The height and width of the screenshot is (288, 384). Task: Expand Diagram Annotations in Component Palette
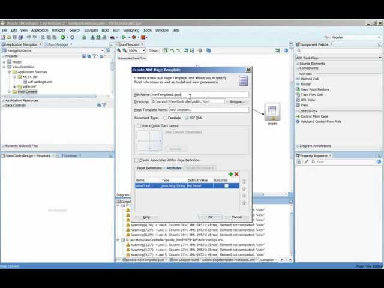(298, 146)
